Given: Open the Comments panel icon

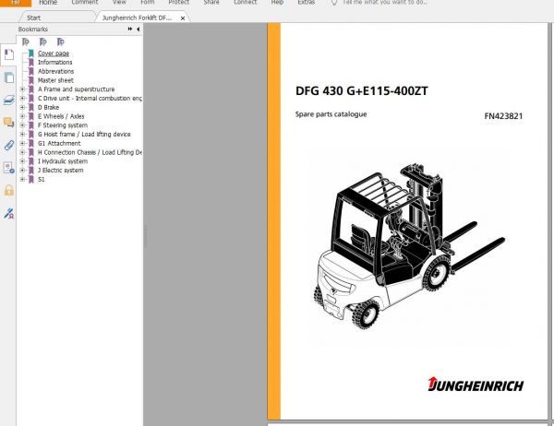Looking at the screenshot, I should tap(8, 123).
